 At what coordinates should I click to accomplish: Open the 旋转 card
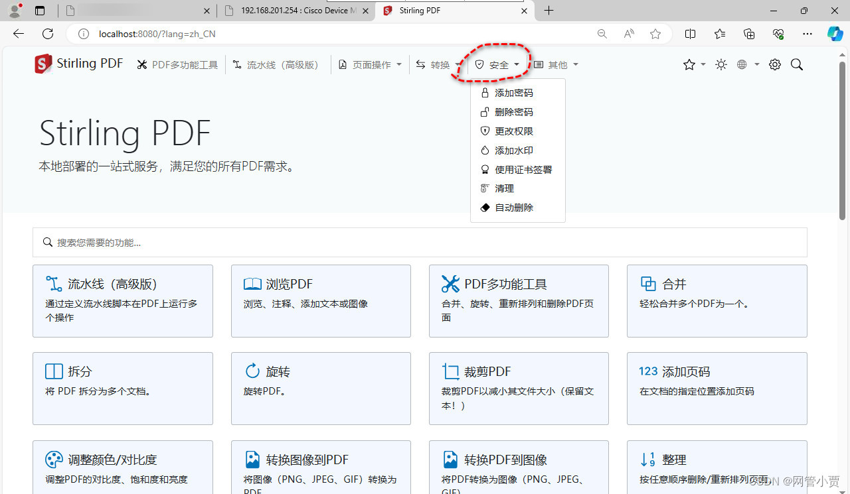tap(321, 389)
